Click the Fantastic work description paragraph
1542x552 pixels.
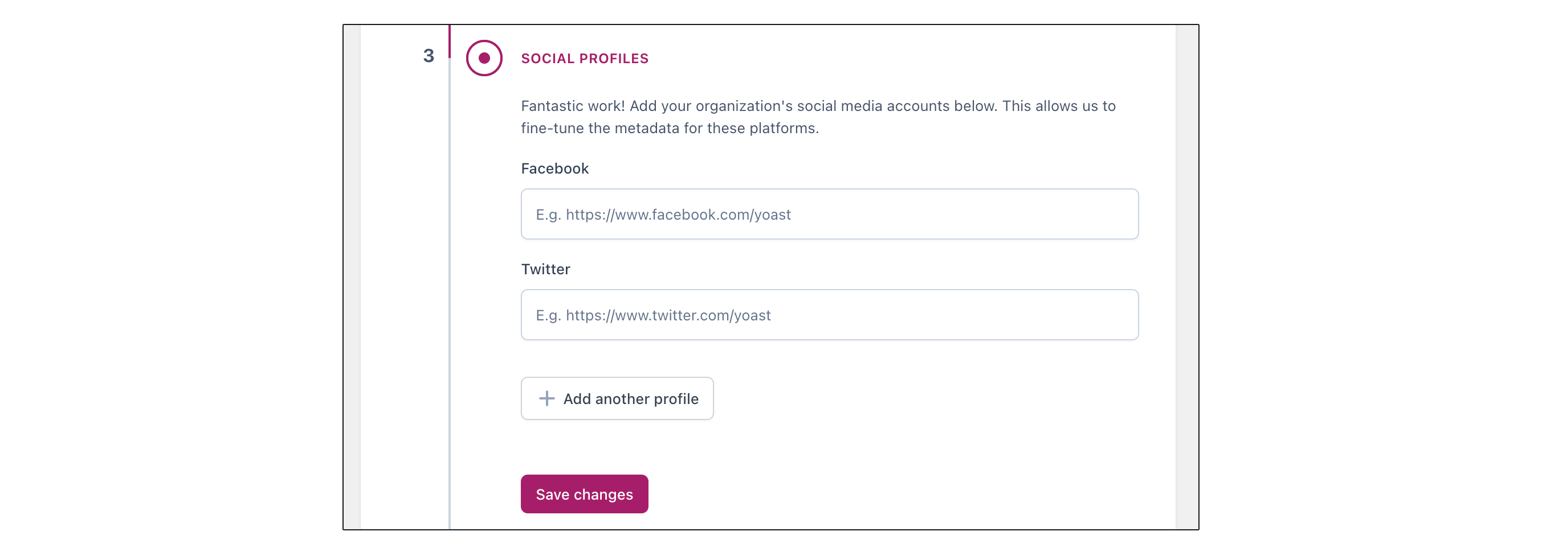(818, 117)
